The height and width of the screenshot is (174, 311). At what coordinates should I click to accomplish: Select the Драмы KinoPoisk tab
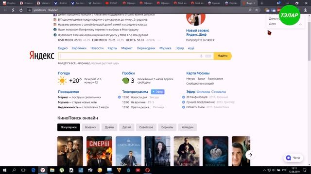[109, 127]
